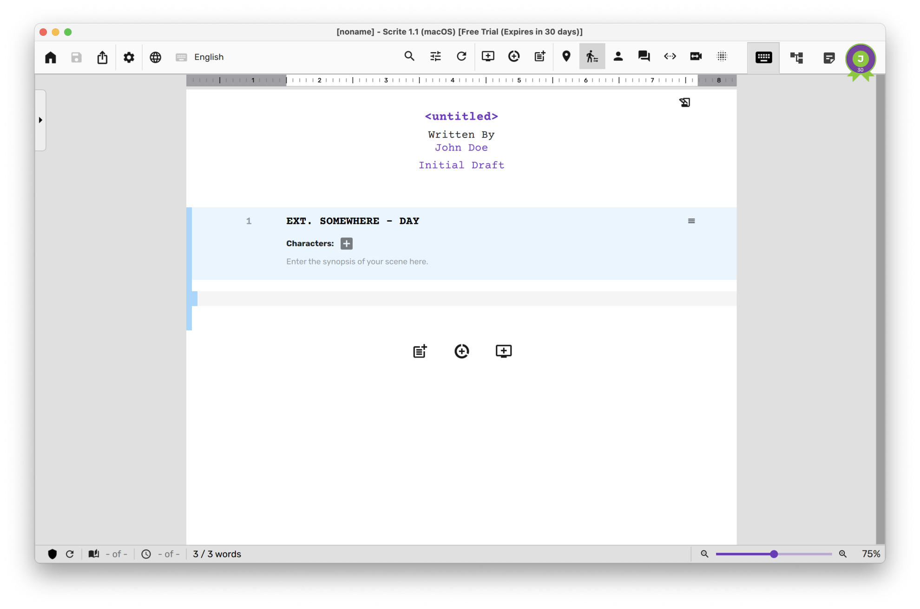920x609 pixels.
Task: Adjust the zoom slider at bottom right
Action: [774, 554]
